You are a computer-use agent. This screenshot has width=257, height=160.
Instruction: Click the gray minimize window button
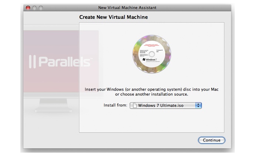(34, 8)
